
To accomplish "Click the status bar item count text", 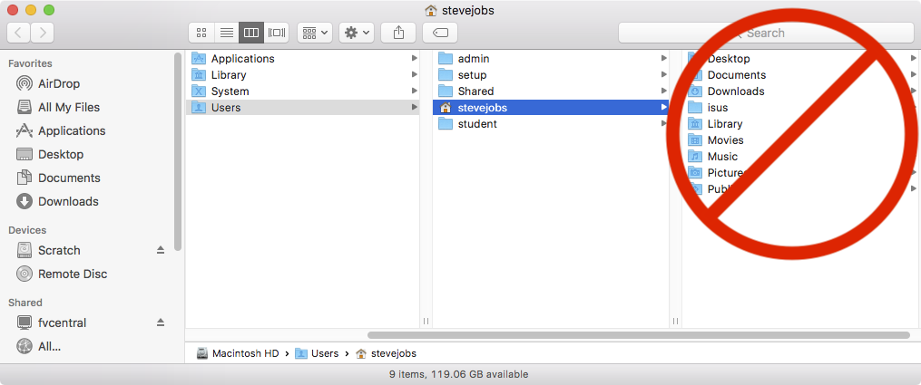I will (458, 374).
